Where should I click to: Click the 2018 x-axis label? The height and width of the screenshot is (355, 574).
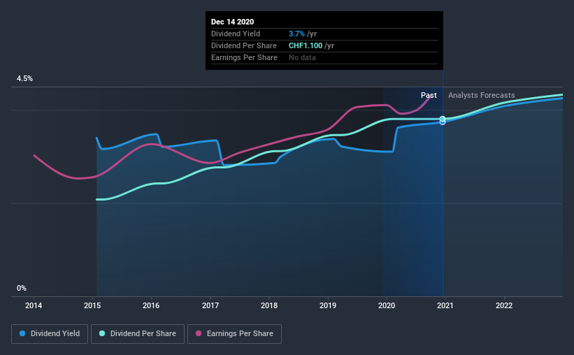pyautogui.click(x=269, y=305)
